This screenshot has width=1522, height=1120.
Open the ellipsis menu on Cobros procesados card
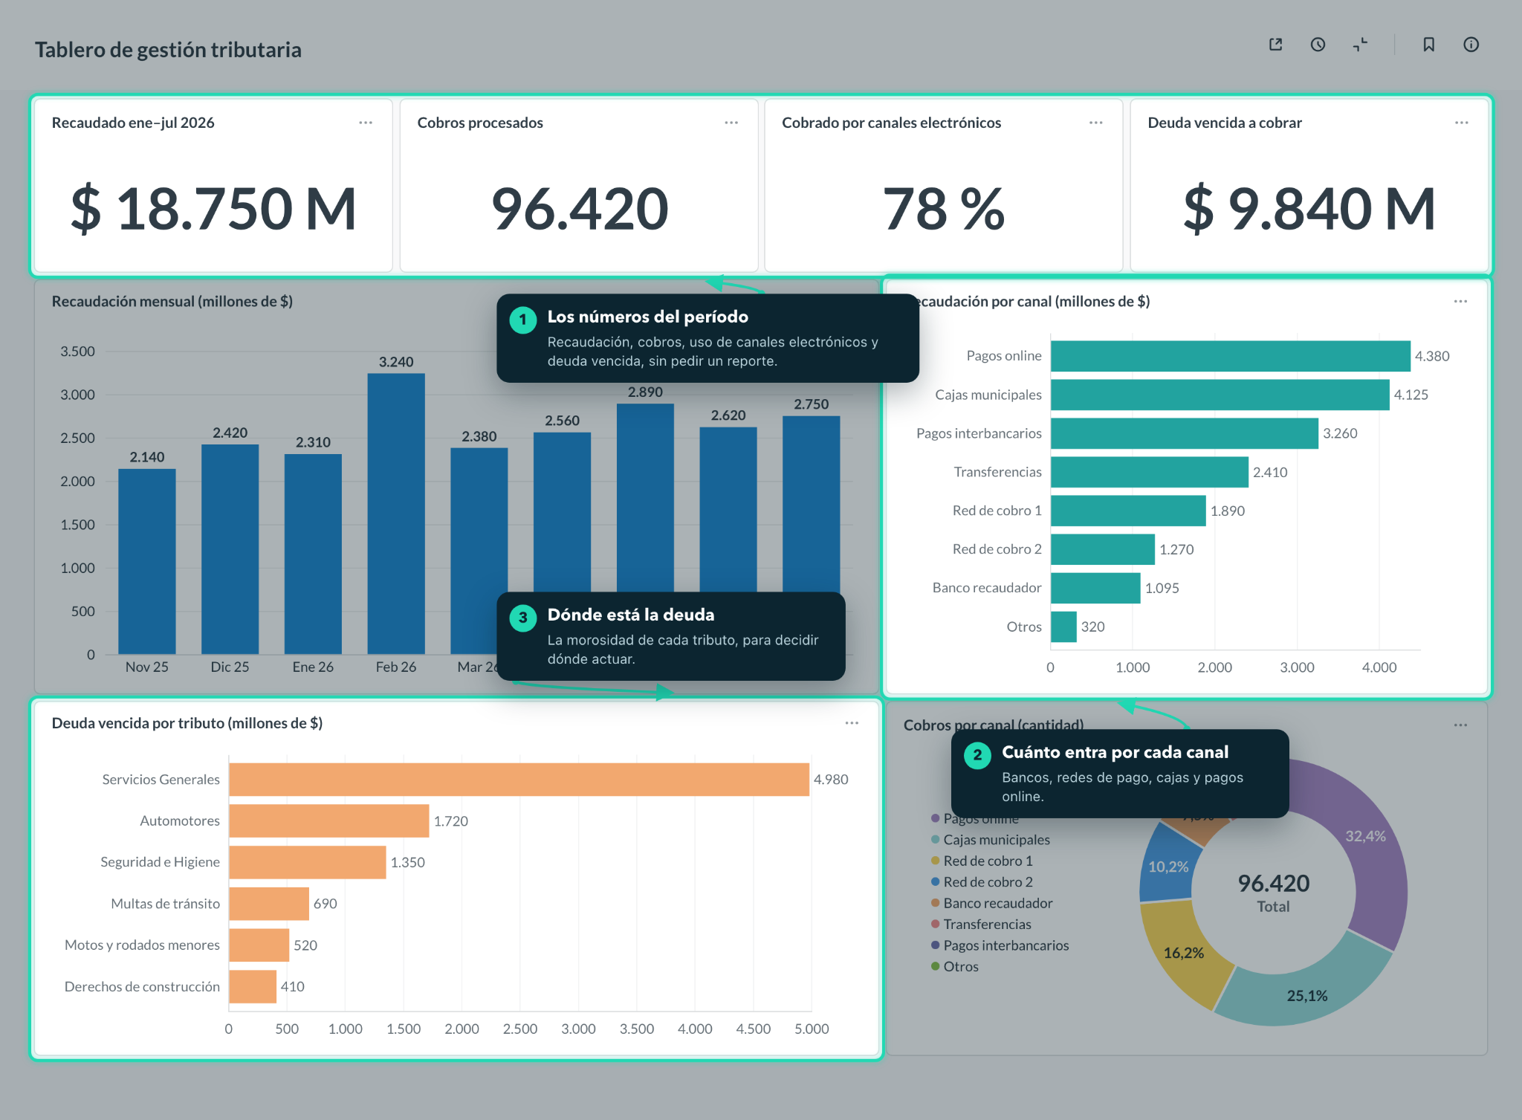tap(731, 123)
